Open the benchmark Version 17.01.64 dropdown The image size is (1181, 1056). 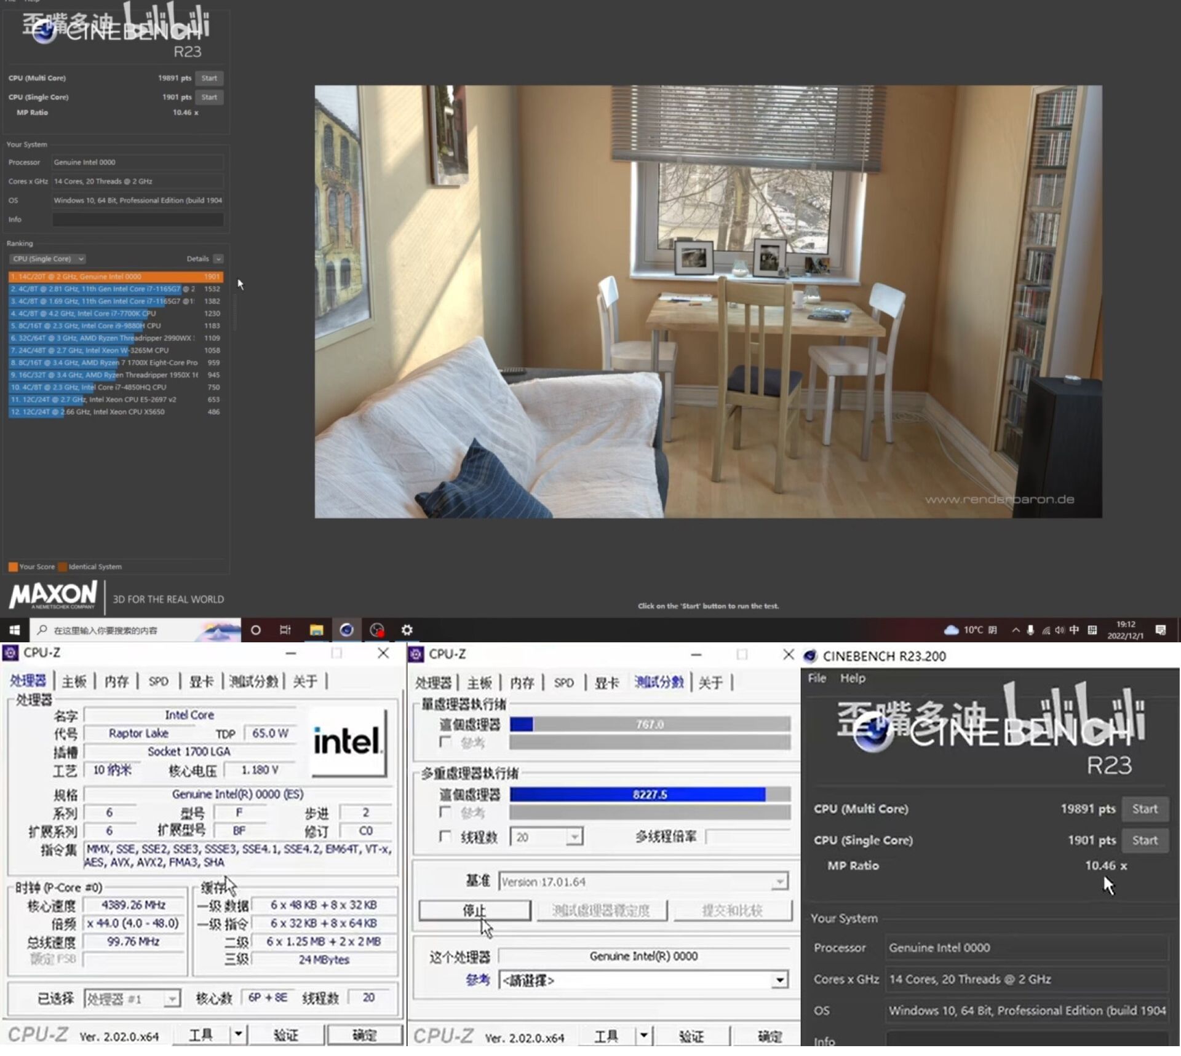[x=779, y=882]
